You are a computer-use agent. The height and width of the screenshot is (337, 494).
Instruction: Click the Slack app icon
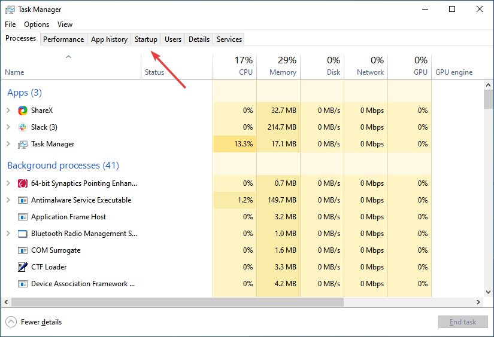pyautogui.click(x=23, y=127)
